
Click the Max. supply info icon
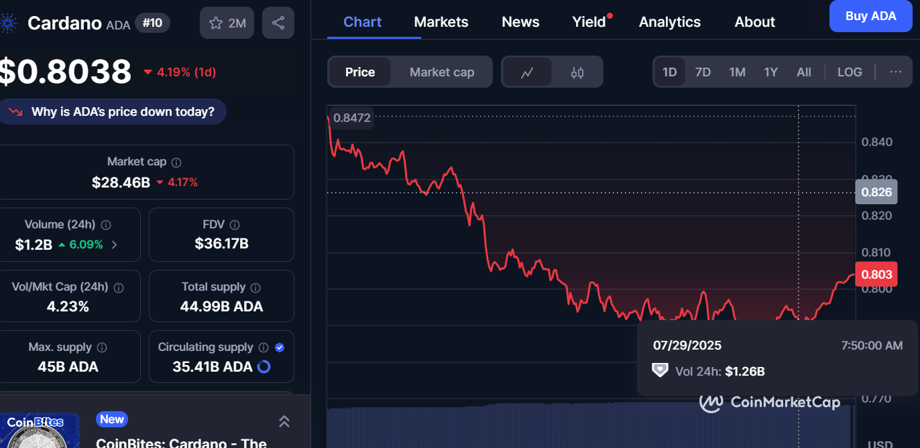click(102, 348)
